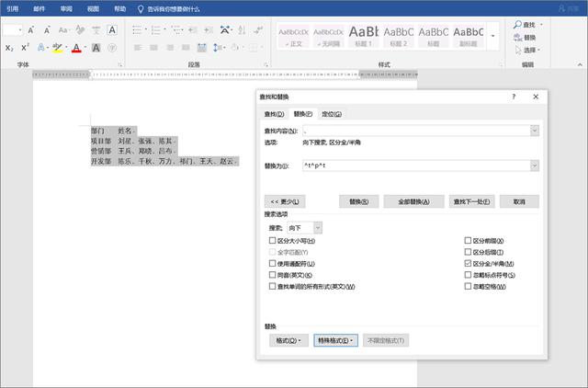Open the Find what history dropdown
Screen dimensions: 588x388
535,131
